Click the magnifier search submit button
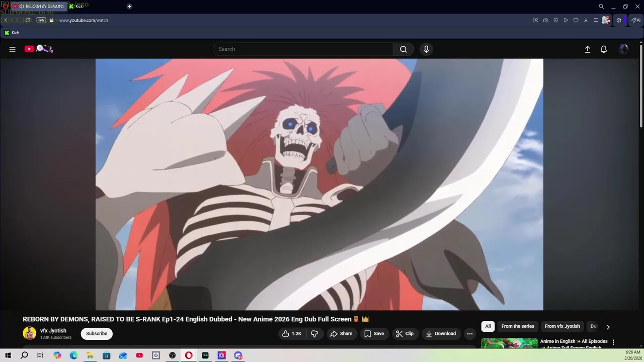Image resolution: width=644 pixels, height=362 pixels. point(404,49)
